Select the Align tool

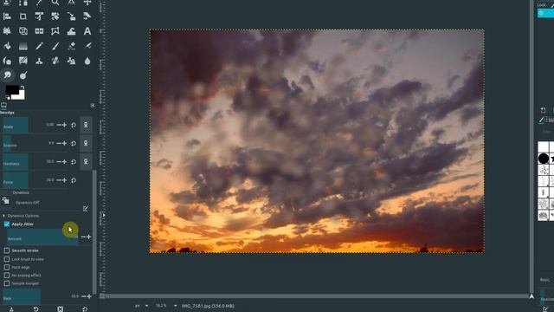(x=7, y=16)
